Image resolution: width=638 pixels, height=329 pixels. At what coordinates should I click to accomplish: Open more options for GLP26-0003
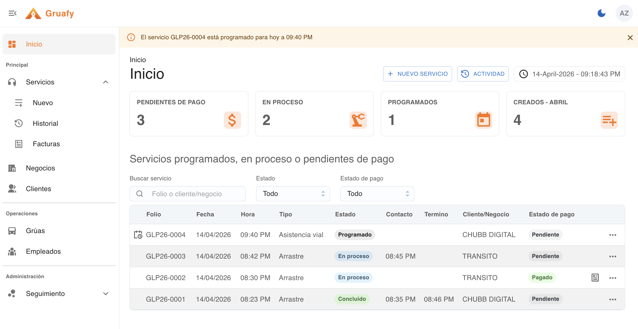[x=613, y=256]
